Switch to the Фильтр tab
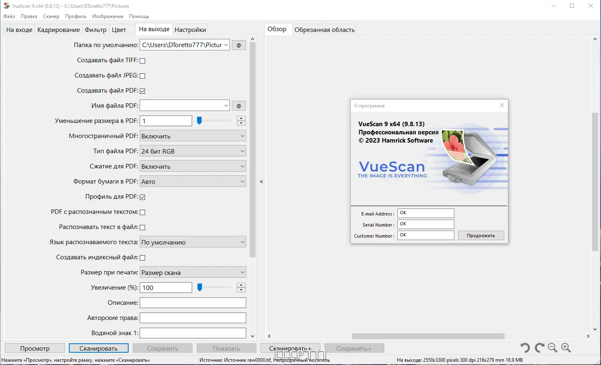The image size is (601, 365). [x=95, y=30]
